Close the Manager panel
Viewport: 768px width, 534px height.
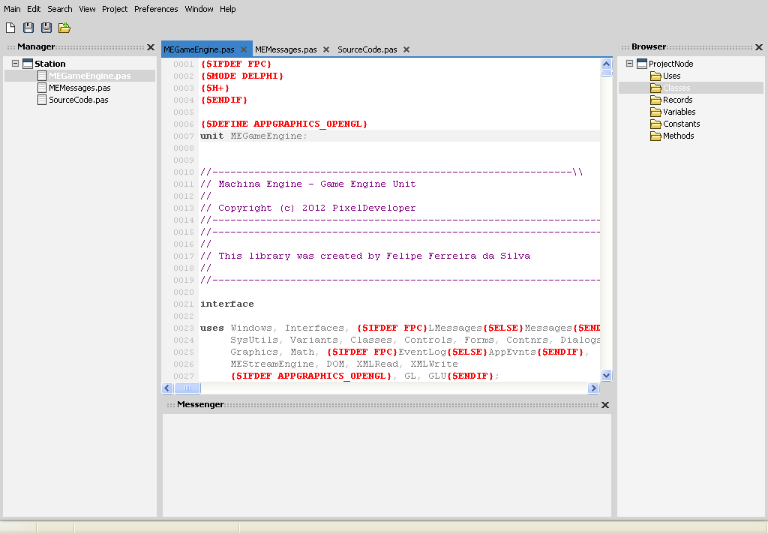tap(151, 47)
